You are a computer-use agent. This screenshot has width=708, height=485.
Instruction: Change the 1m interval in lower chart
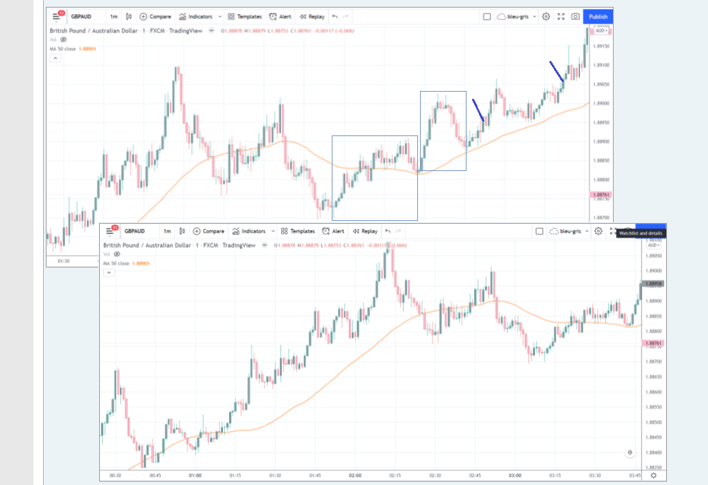pyautogui.click(x=167, y=231)
